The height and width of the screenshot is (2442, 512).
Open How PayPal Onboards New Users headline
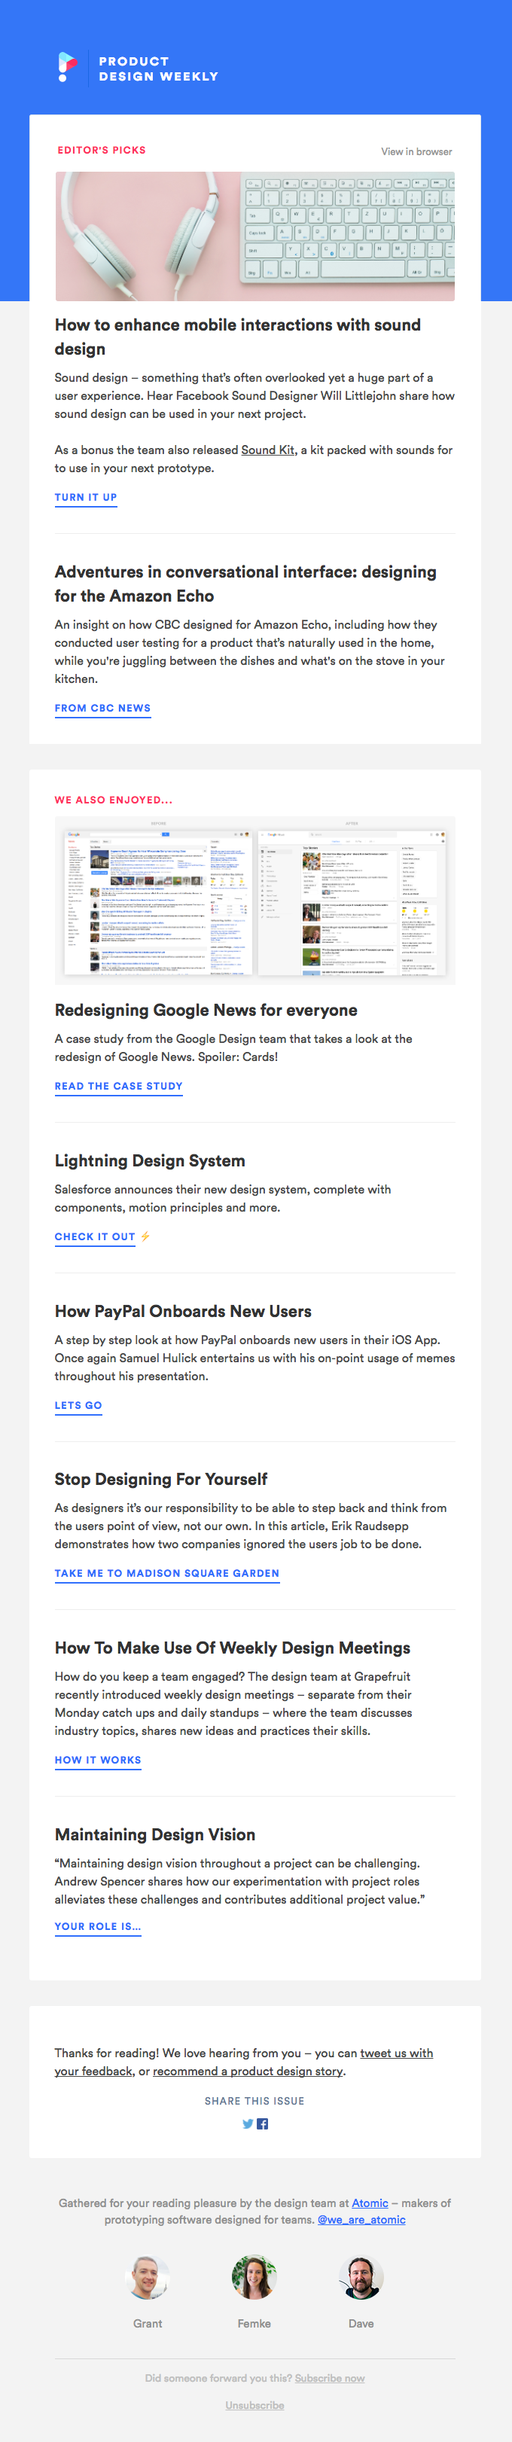[x=183, y=1311]
